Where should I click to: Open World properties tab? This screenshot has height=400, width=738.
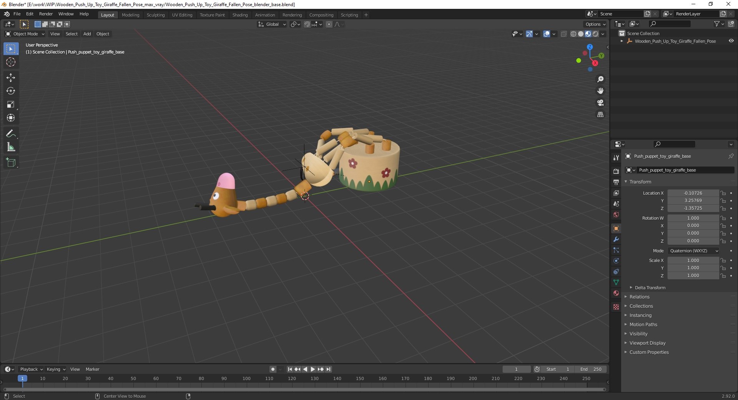[616, 215]
